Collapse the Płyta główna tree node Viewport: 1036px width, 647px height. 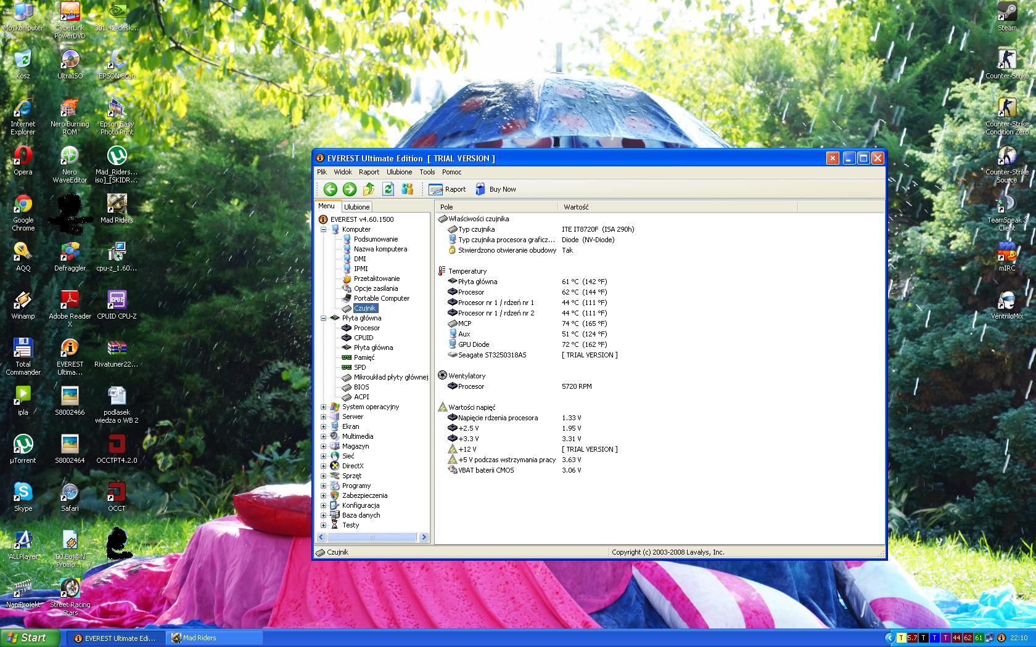tap(323, 318)
